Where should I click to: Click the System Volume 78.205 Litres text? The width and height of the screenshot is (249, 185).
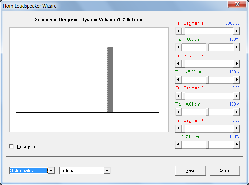coord(112,19)
